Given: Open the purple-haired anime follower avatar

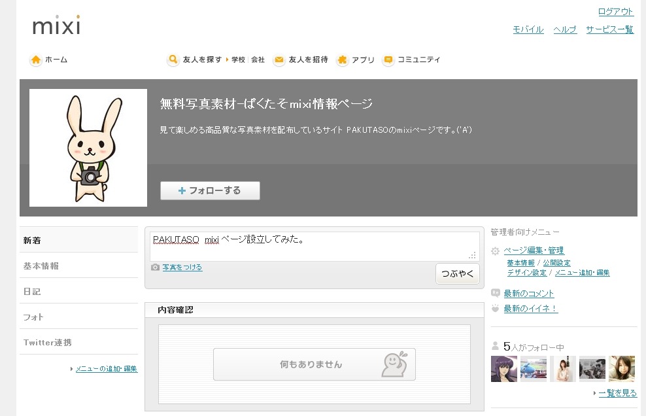Looking at the screenshot, I should point(504,369).
